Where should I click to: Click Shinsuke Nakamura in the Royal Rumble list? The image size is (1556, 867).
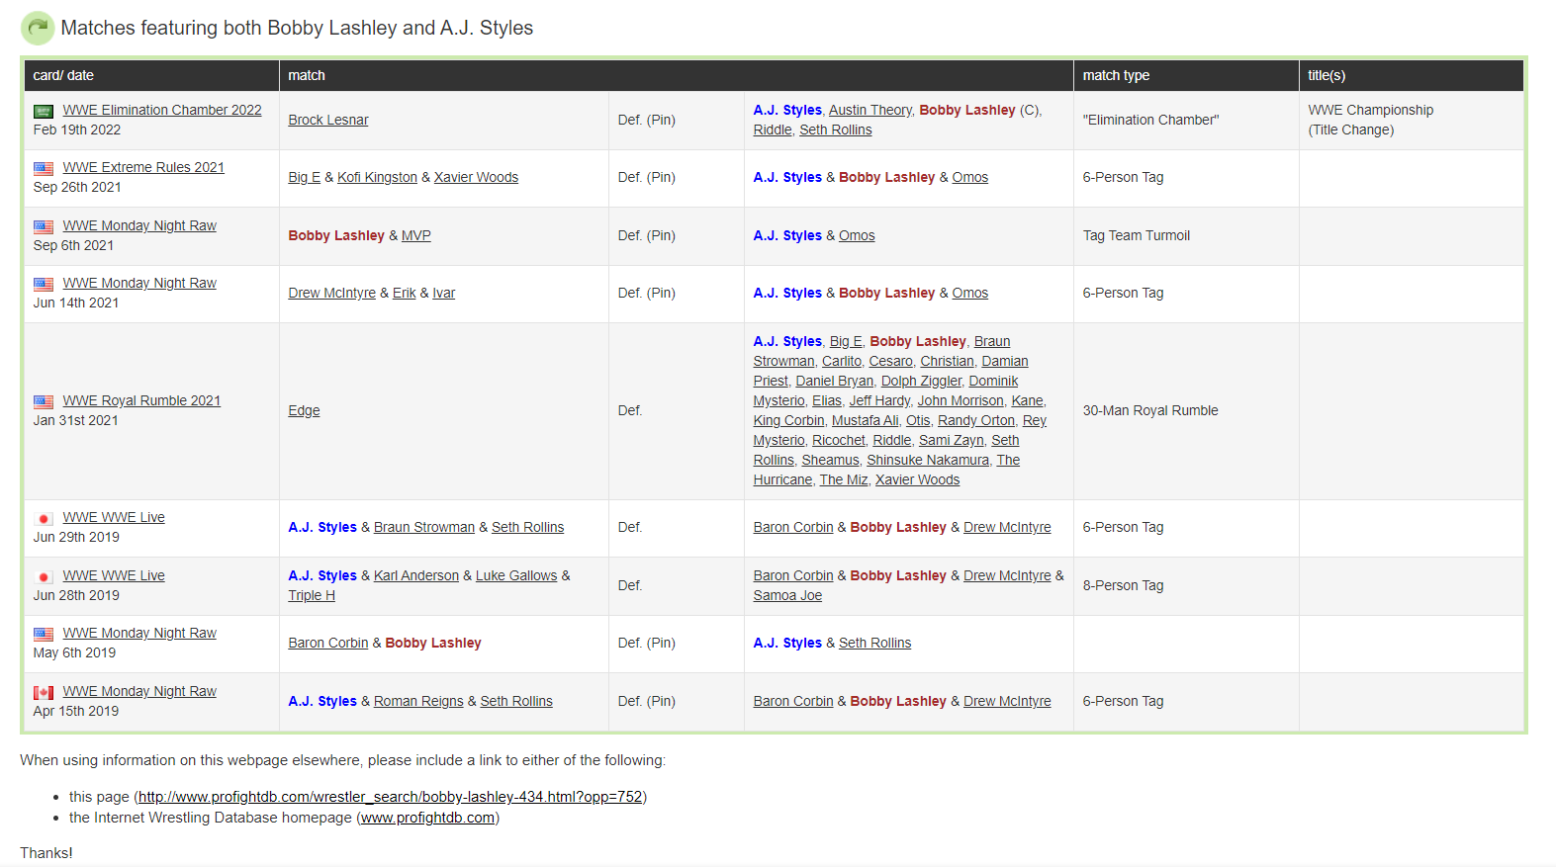click(928, 460)
